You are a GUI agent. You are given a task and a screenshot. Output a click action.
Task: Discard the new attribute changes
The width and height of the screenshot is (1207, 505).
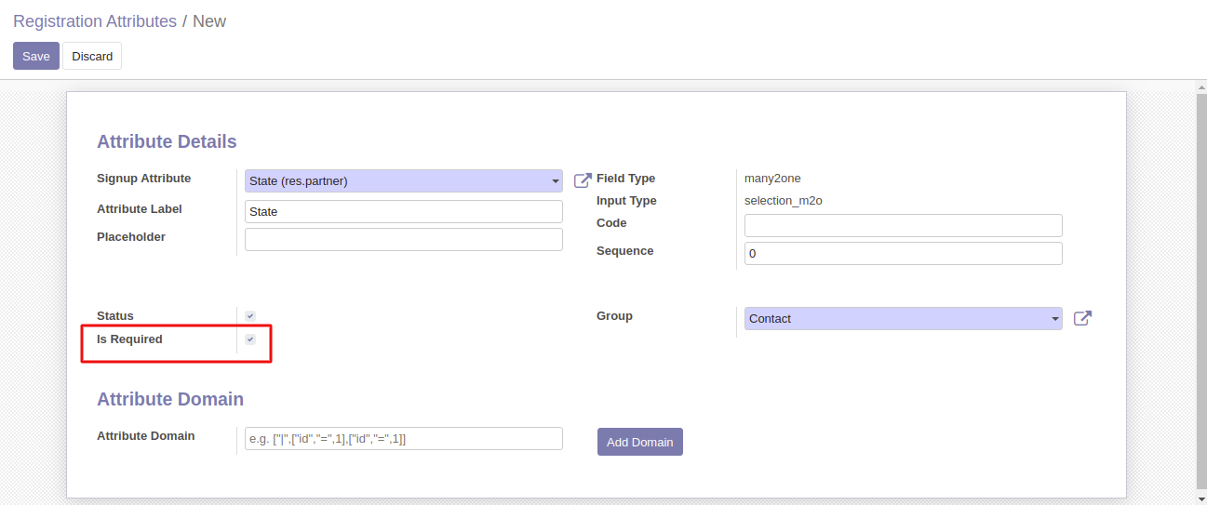pyautogui.click(x=92, y=56)
